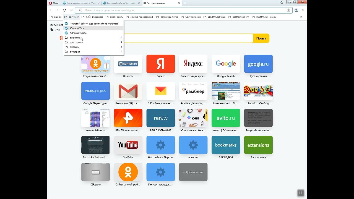Image resolution: width=354 pixels, height=199 pixels.
Task: Open the Новинки кино tile
Action: pyautogui.click(x=226, y=91)
